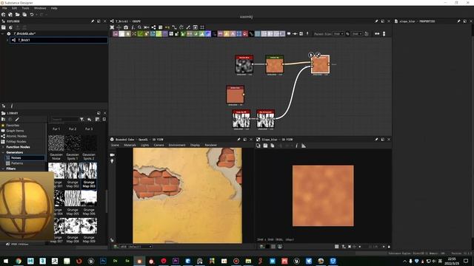The height and width of the screenshot is (266, 474).
Task: Click the undo icon in main toolbar
Action: (32, 15)
